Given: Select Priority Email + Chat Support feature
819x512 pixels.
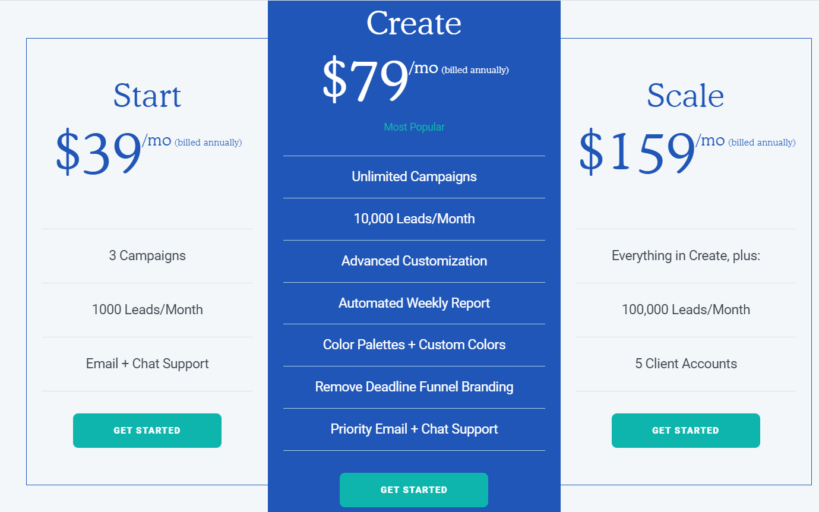Looking at the screenshot, I should tap(414, 429).
